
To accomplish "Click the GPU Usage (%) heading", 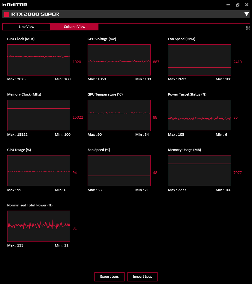I will (x=19, y=150).
